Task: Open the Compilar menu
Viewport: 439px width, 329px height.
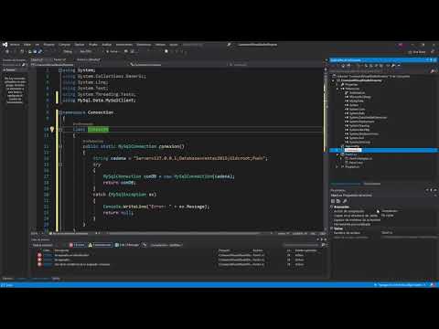Action: [x=64, y=45]
